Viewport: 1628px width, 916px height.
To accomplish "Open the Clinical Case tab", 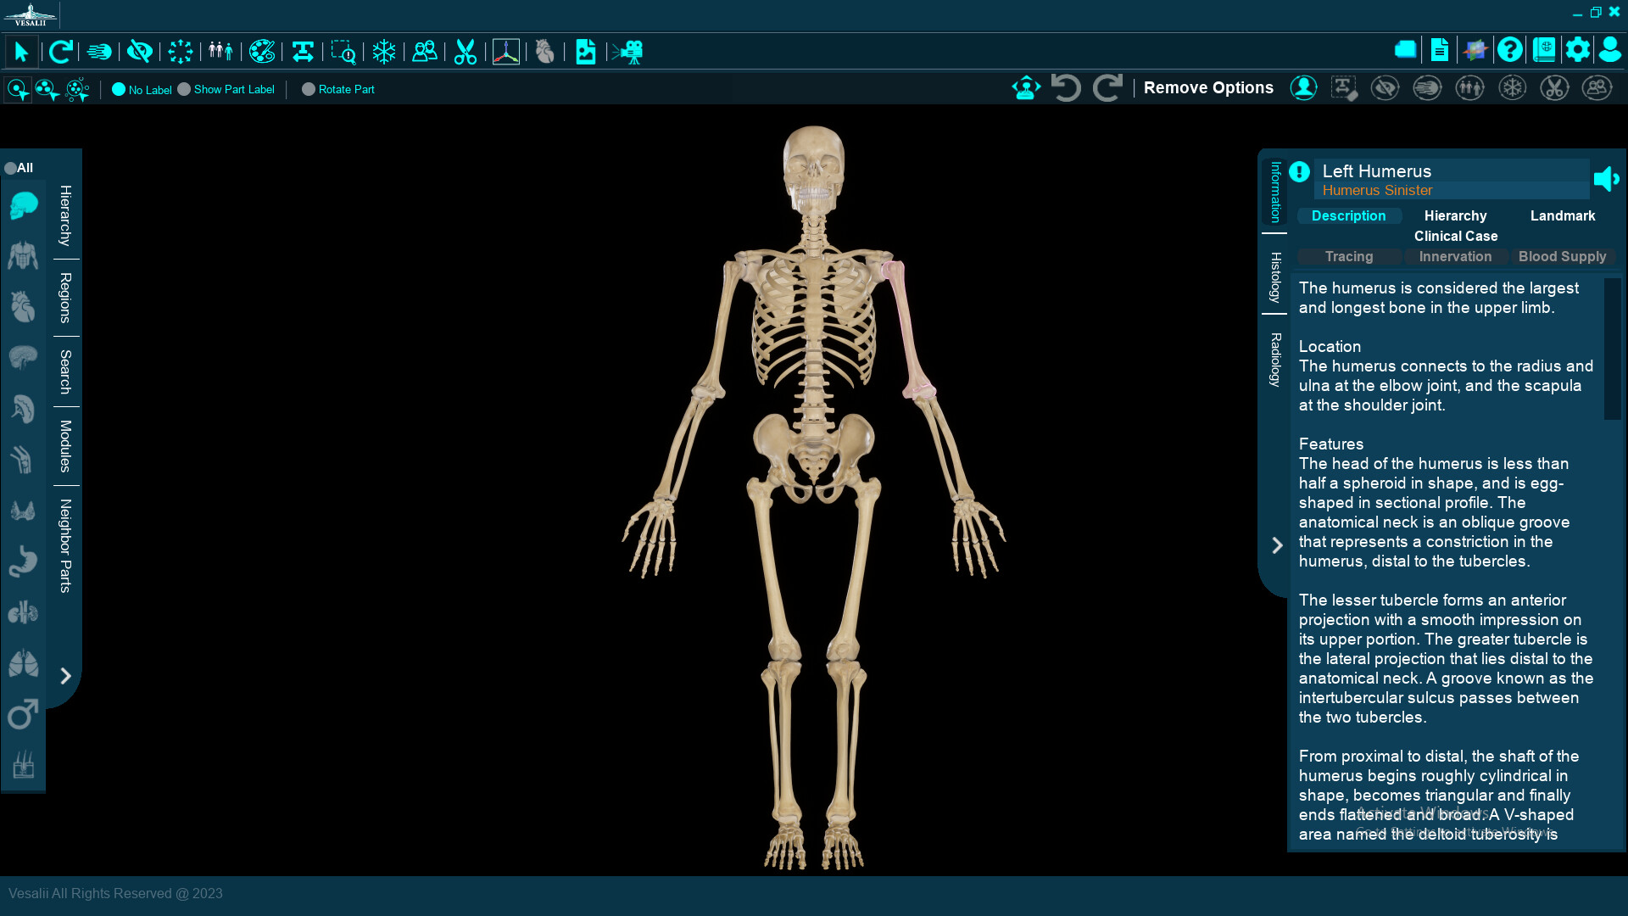I will [x=1455, y=236].
